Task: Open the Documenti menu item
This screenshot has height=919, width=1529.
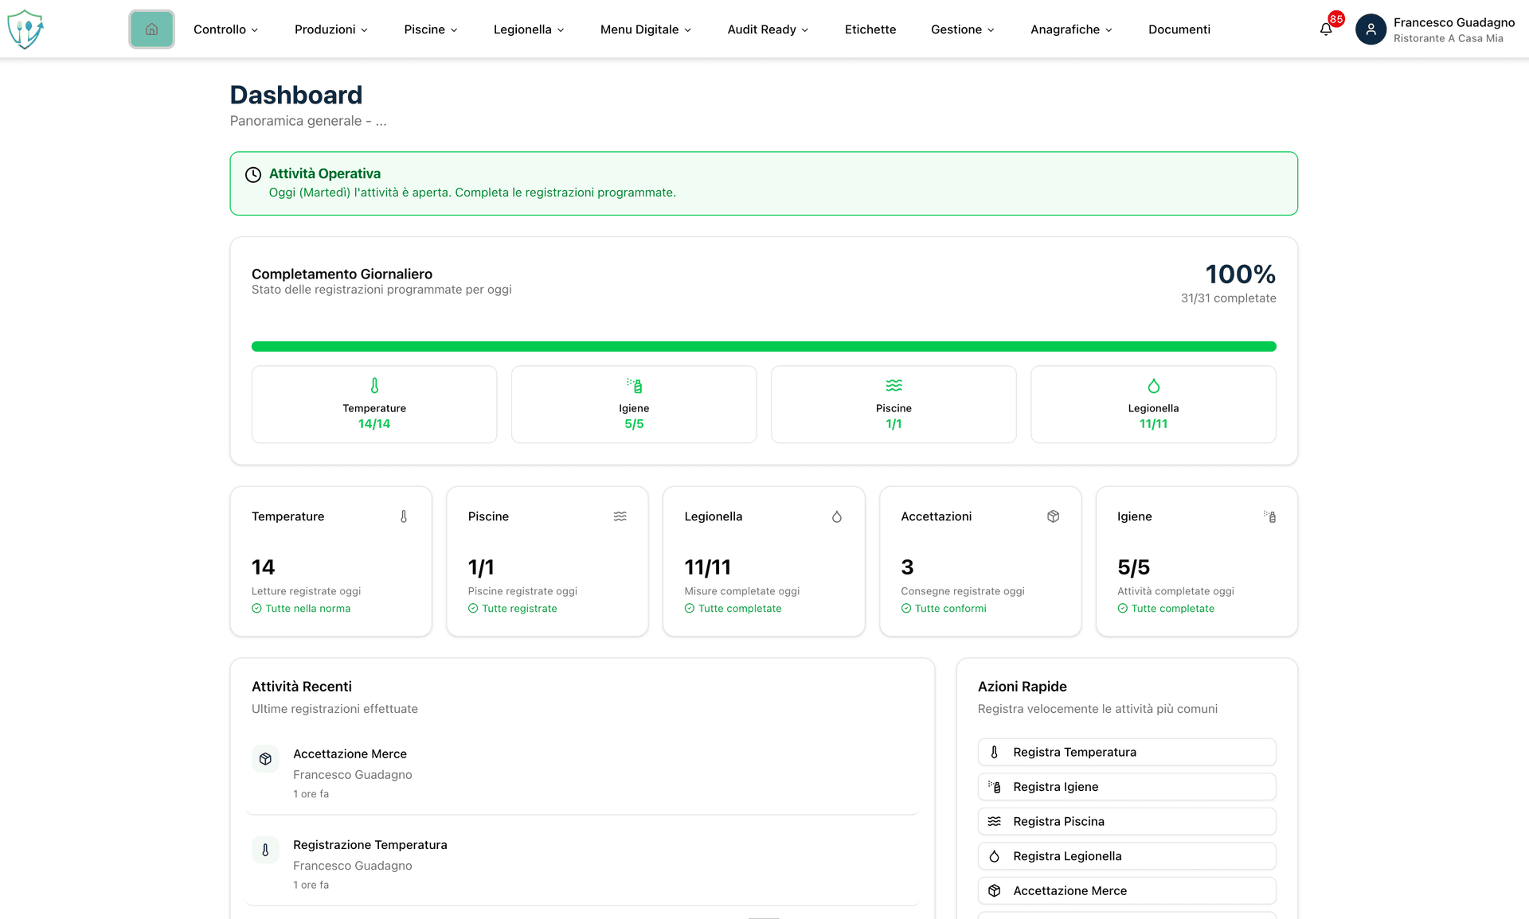Action: click(x=1179, y=29)
